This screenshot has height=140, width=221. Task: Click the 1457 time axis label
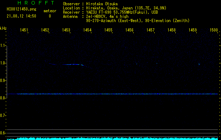(150, 30)
